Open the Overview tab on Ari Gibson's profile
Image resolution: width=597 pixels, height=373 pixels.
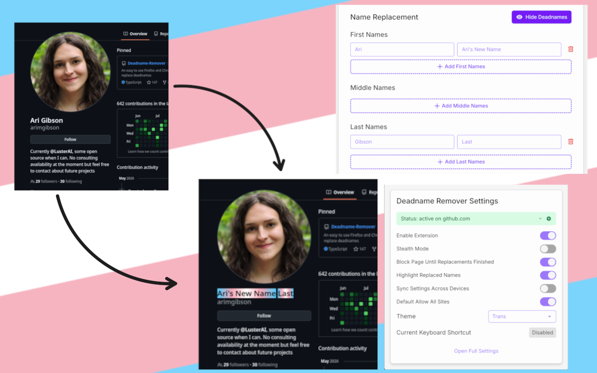tap(135, 34)
